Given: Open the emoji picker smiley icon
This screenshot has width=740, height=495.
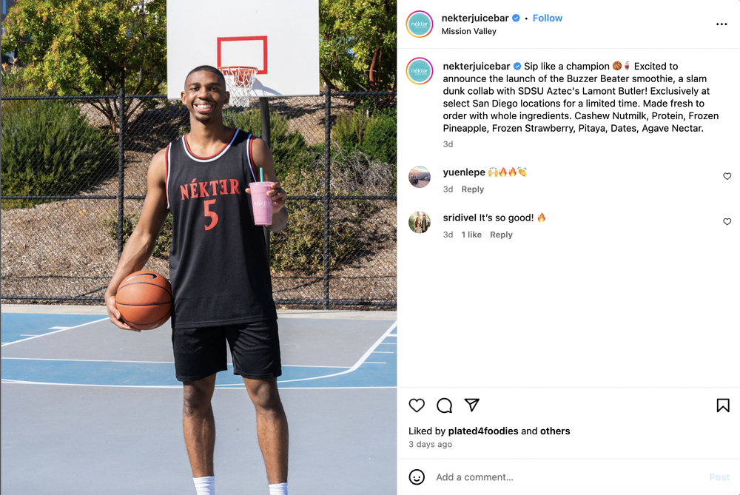Looking at the screenshot, I should point(416,477).
